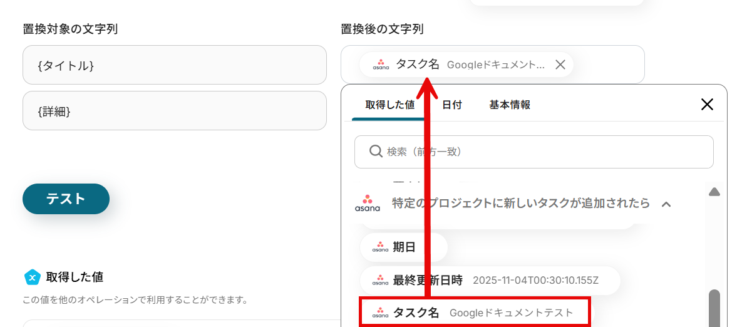Click the Asana icon on 期日 item
The image size is (742, 327).
[381, 247]
